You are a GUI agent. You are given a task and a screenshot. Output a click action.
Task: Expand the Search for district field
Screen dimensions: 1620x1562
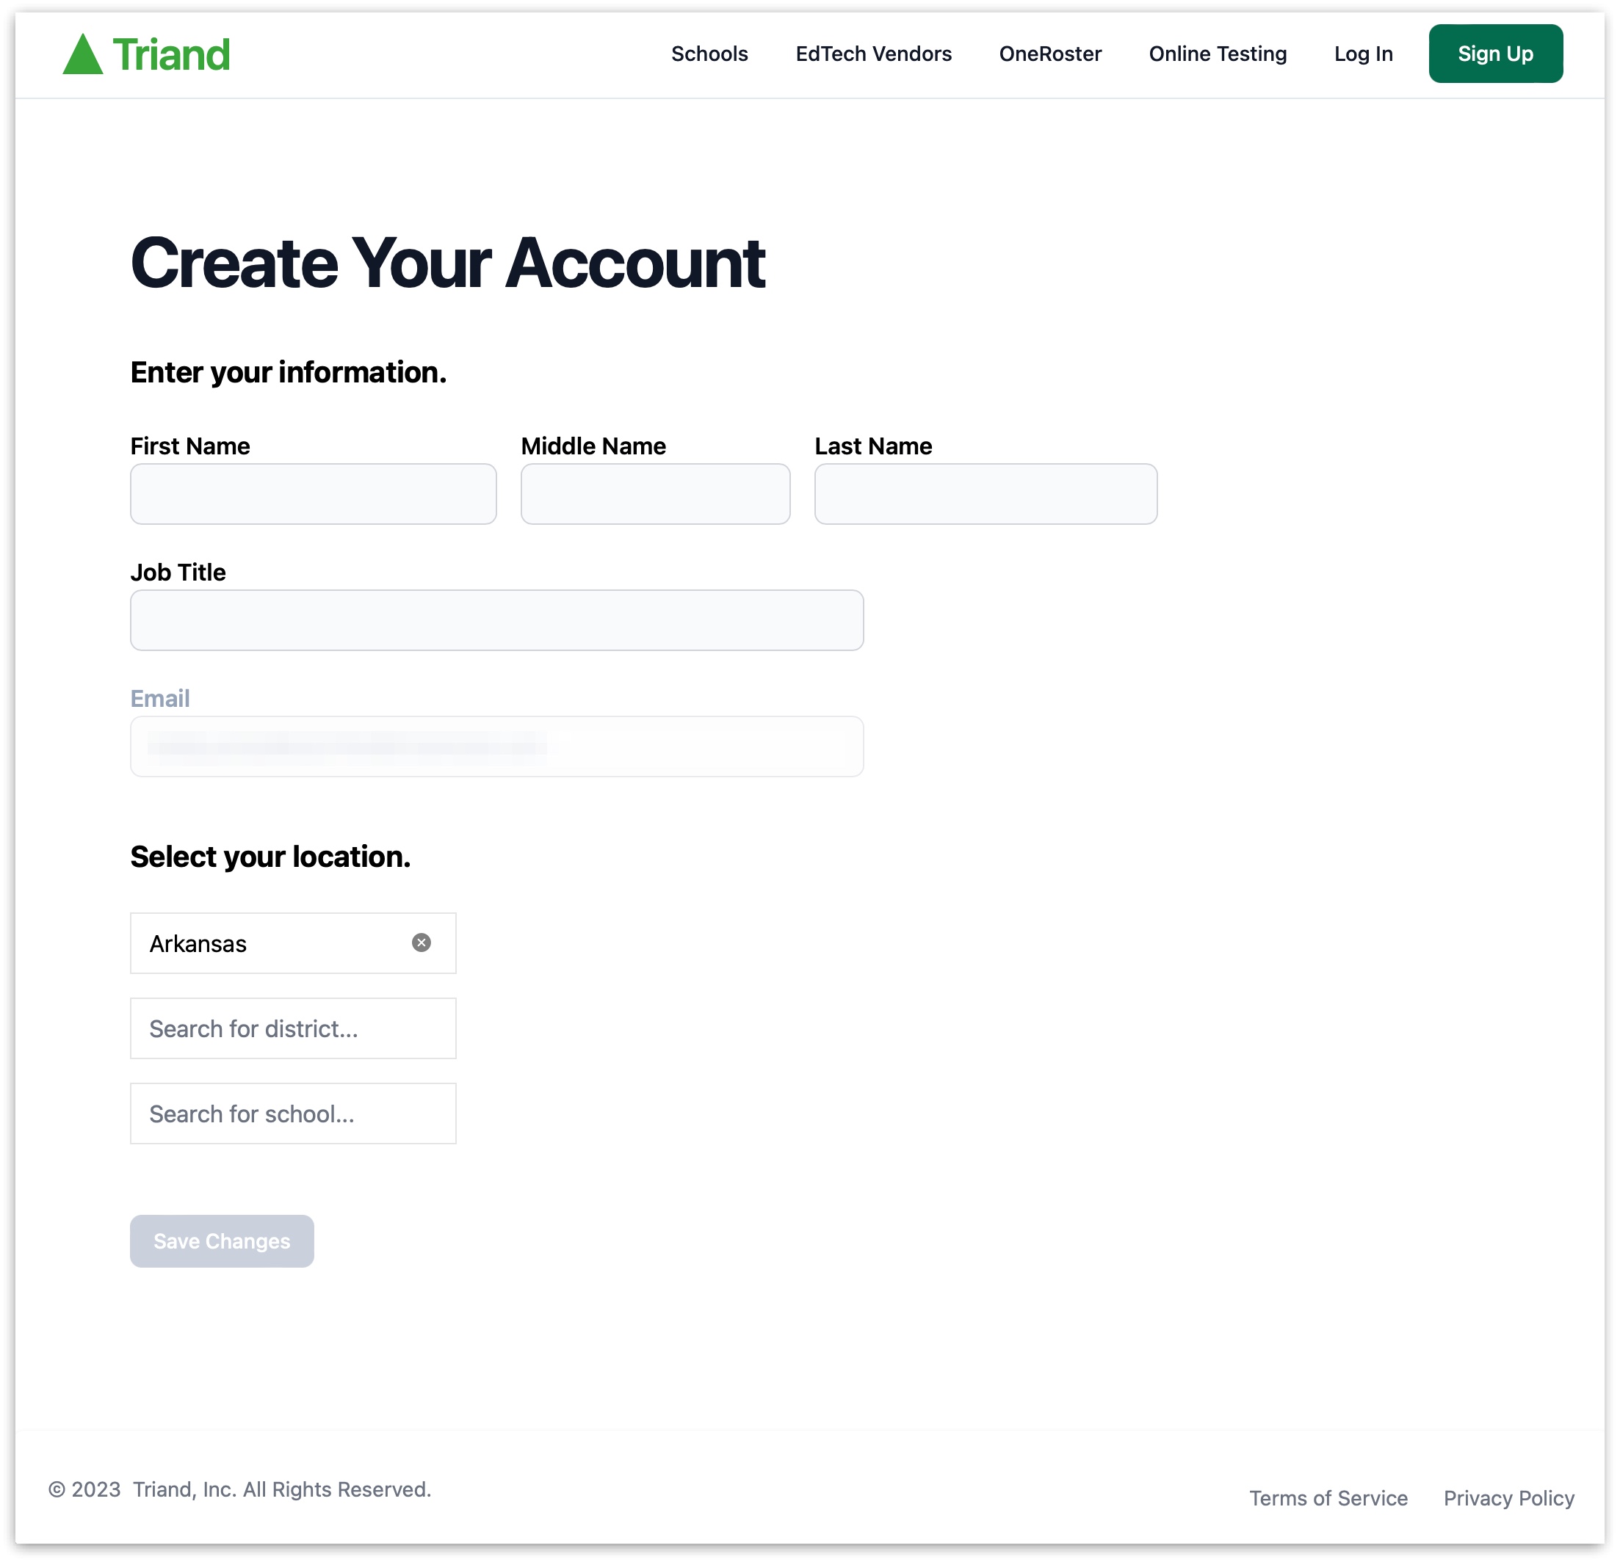pyautogui.click(x=294, y=1027)
